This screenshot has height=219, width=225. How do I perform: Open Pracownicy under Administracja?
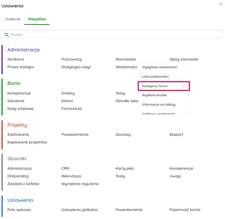[71, 59]
